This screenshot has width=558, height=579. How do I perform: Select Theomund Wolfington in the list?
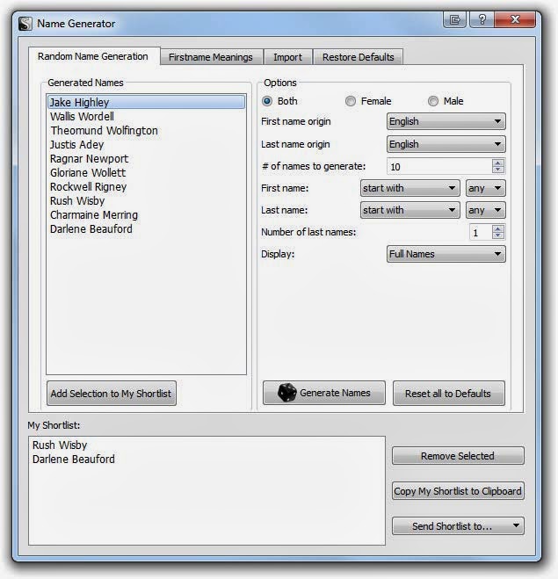pos(146,130)
